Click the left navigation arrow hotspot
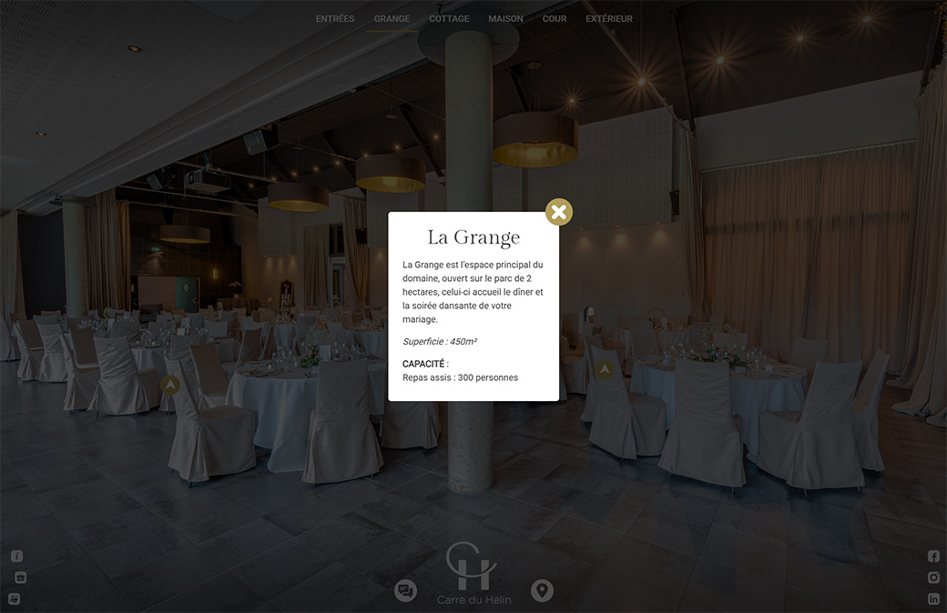This screenshot has height=613, width=947. (170, 385)
